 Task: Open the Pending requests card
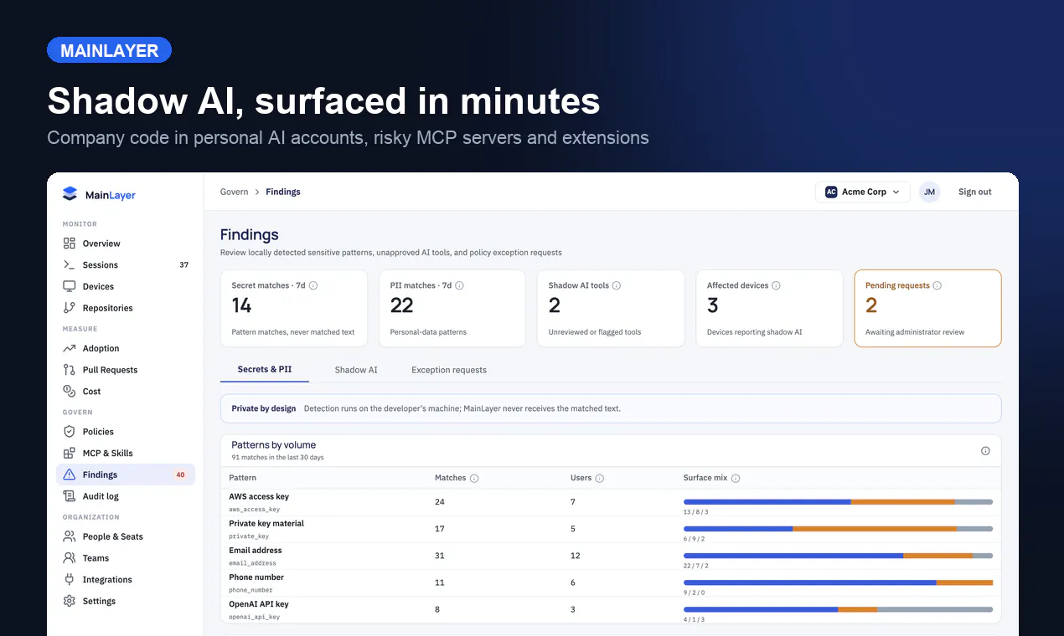927,308
